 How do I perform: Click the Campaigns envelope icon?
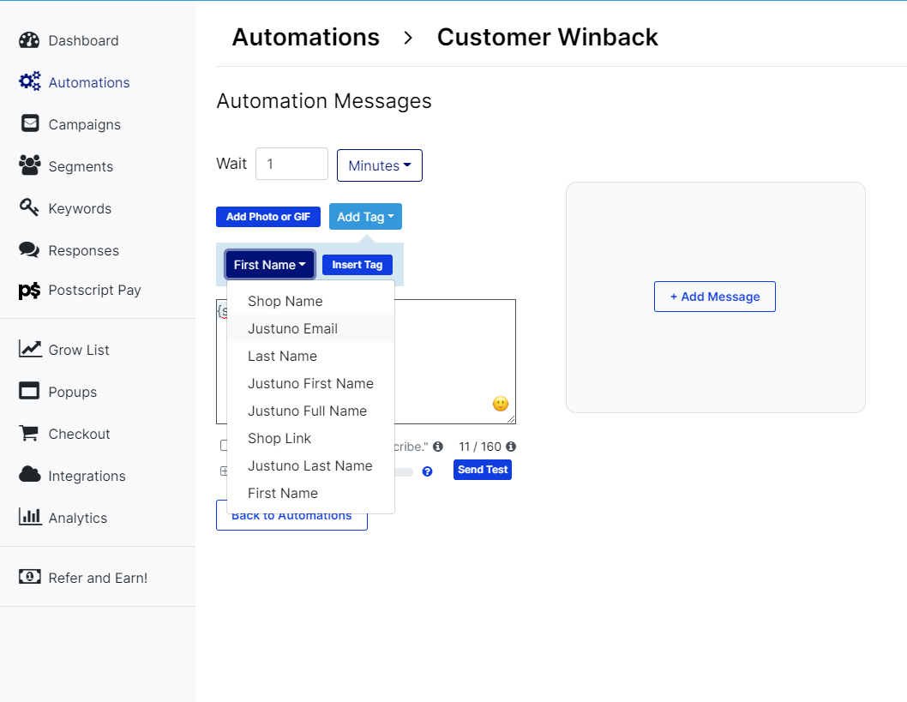(30, 123)
